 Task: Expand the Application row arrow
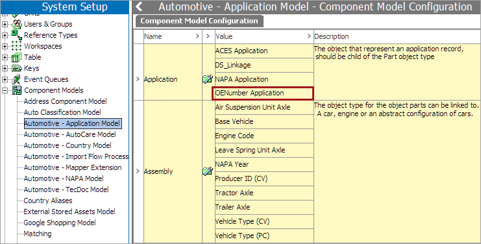tap(138, 79)
